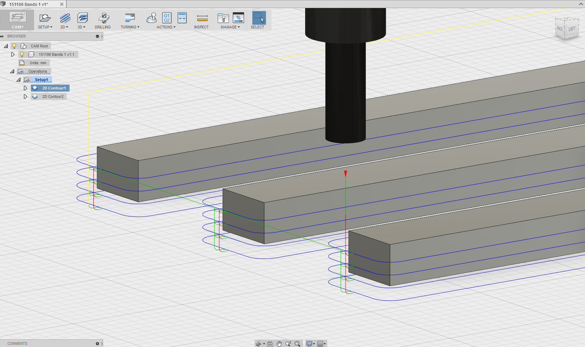
Task: Select the Pan hand tool
Action: pyautogui.click(x=279, y=344)
